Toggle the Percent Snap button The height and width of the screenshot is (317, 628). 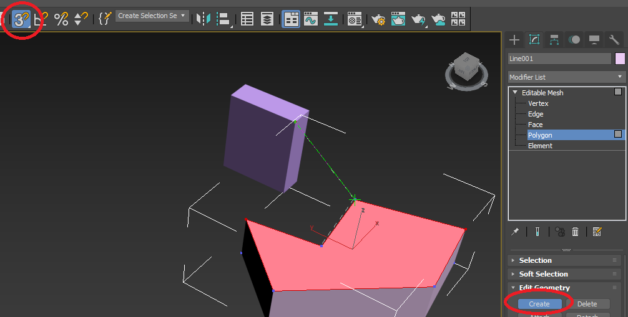(x=61, y=19)
